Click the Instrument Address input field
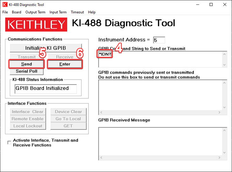Viewport: 232px width, 172px height. coord(159,40)
